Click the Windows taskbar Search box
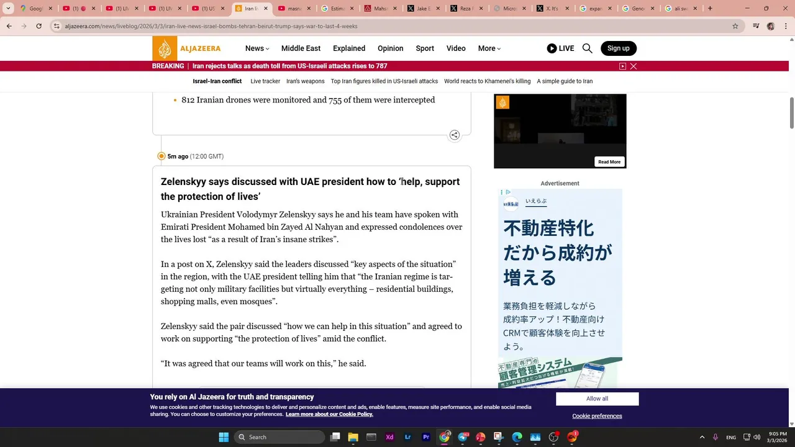The height and width of the screenshot is (447, 795). [279, 437]
